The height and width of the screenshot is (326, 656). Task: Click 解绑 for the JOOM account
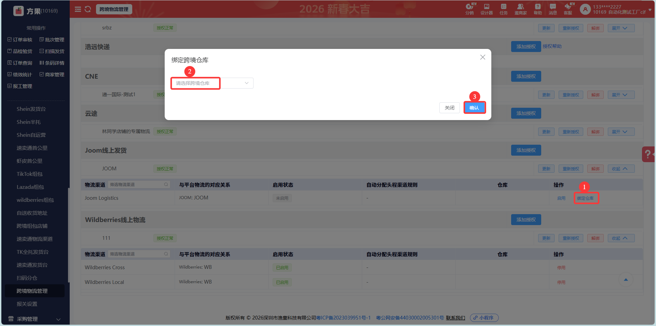(596, 169)
